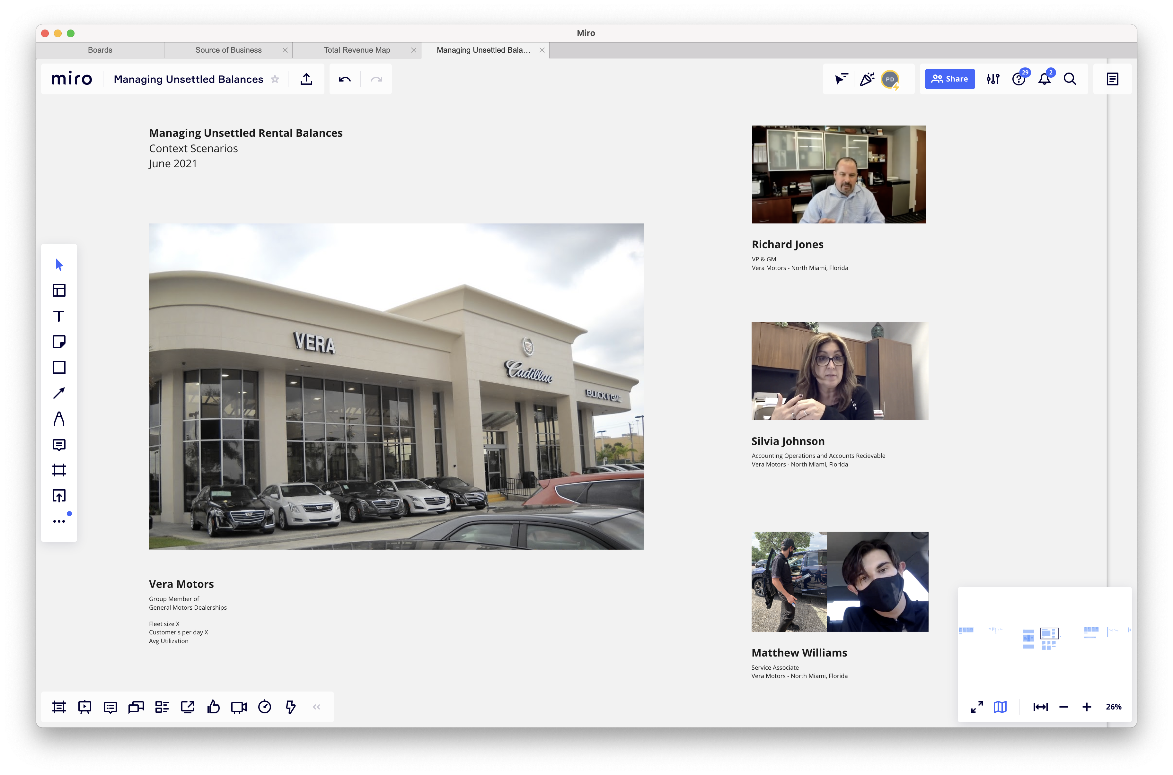Click Screen sharing icon
Screen dimensions: 1173x775
[x=188, y=707]
